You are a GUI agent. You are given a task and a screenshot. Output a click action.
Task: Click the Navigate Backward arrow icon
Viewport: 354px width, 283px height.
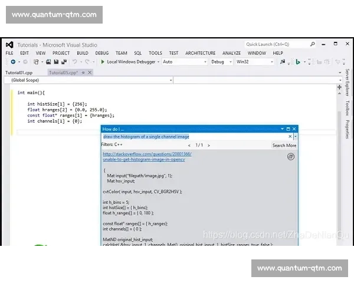coord(13,62)
